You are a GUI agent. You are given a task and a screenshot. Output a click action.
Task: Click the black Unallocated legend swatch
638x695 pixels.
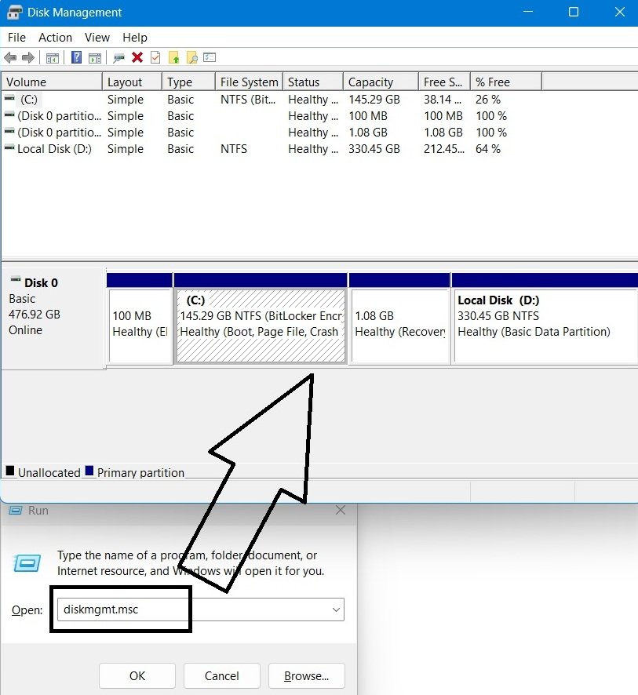point(10,471)
